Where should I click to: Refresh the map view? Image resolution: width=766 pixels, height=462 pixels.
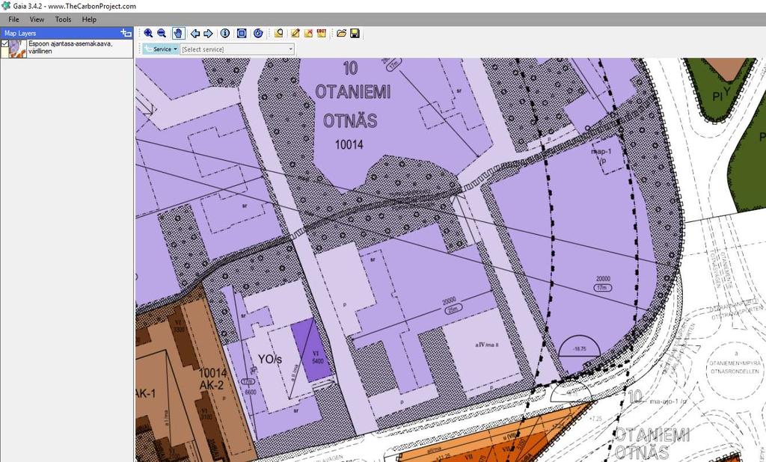point(258,33)
